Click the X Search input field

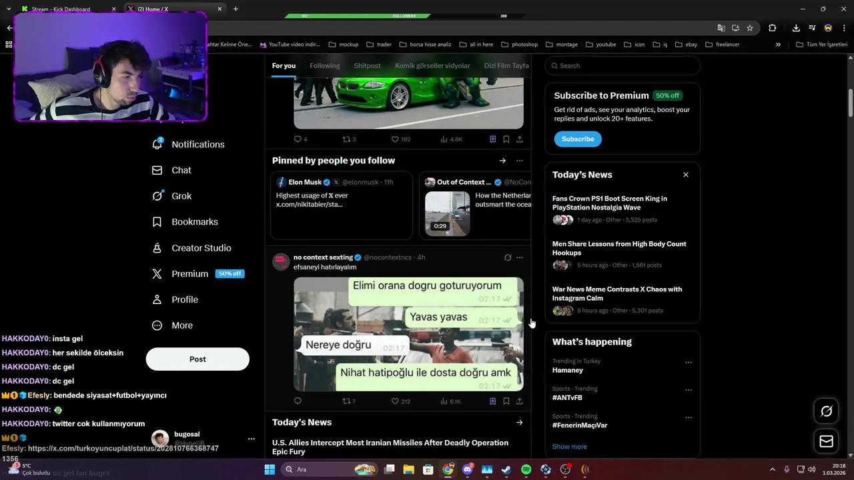[622, 65]
